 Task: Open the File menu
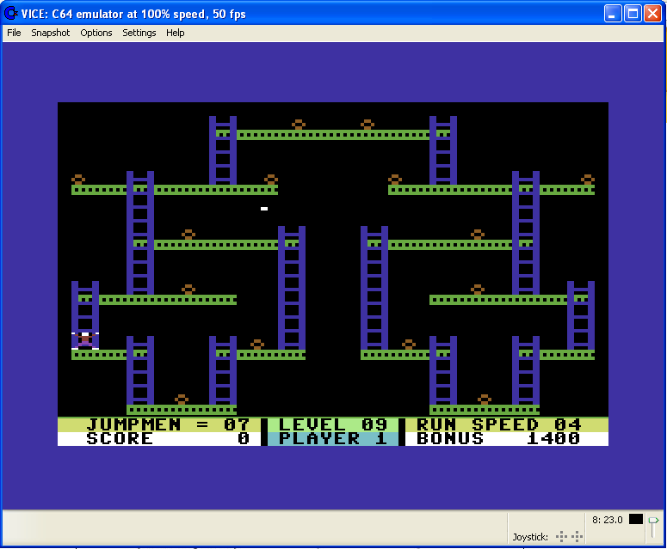tap(14, 33)
